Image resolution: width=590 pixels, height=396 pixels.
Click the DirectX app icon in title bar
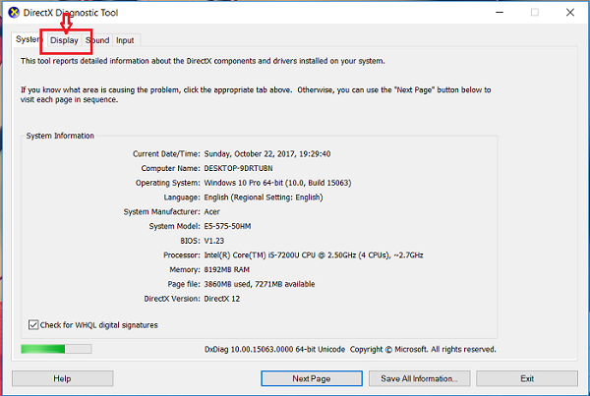(x=12, y=13)
